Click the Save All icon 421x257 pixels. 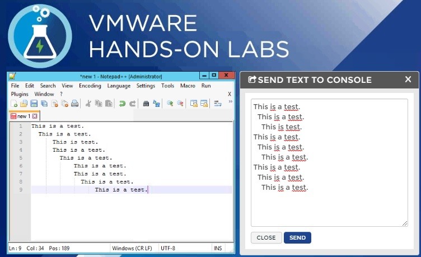click(x=44, y=104)
